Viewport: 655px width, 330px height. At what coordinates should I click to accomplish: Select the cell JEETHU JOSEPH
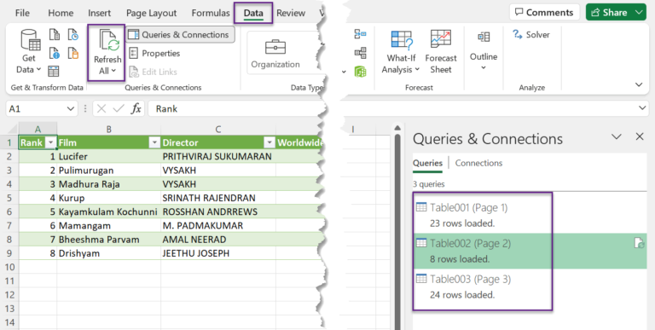pos(218,253)
